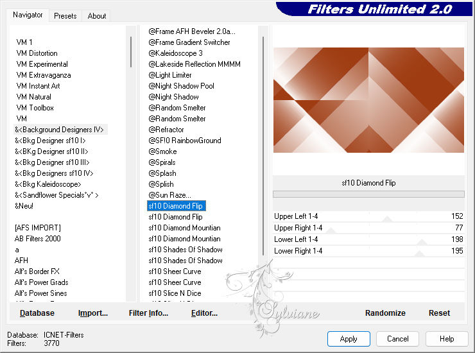
Task: Choose @Smoke filter
Action: [x=162, y=151]
